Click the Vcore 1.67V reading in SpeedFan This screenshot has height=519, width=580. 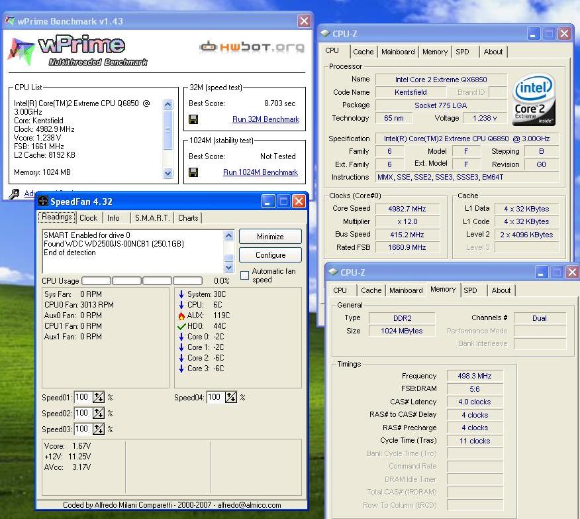pos(68,445)
